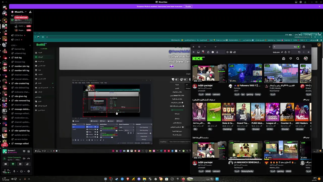Click the Windows taskbar search box

(x=200, y=179)
